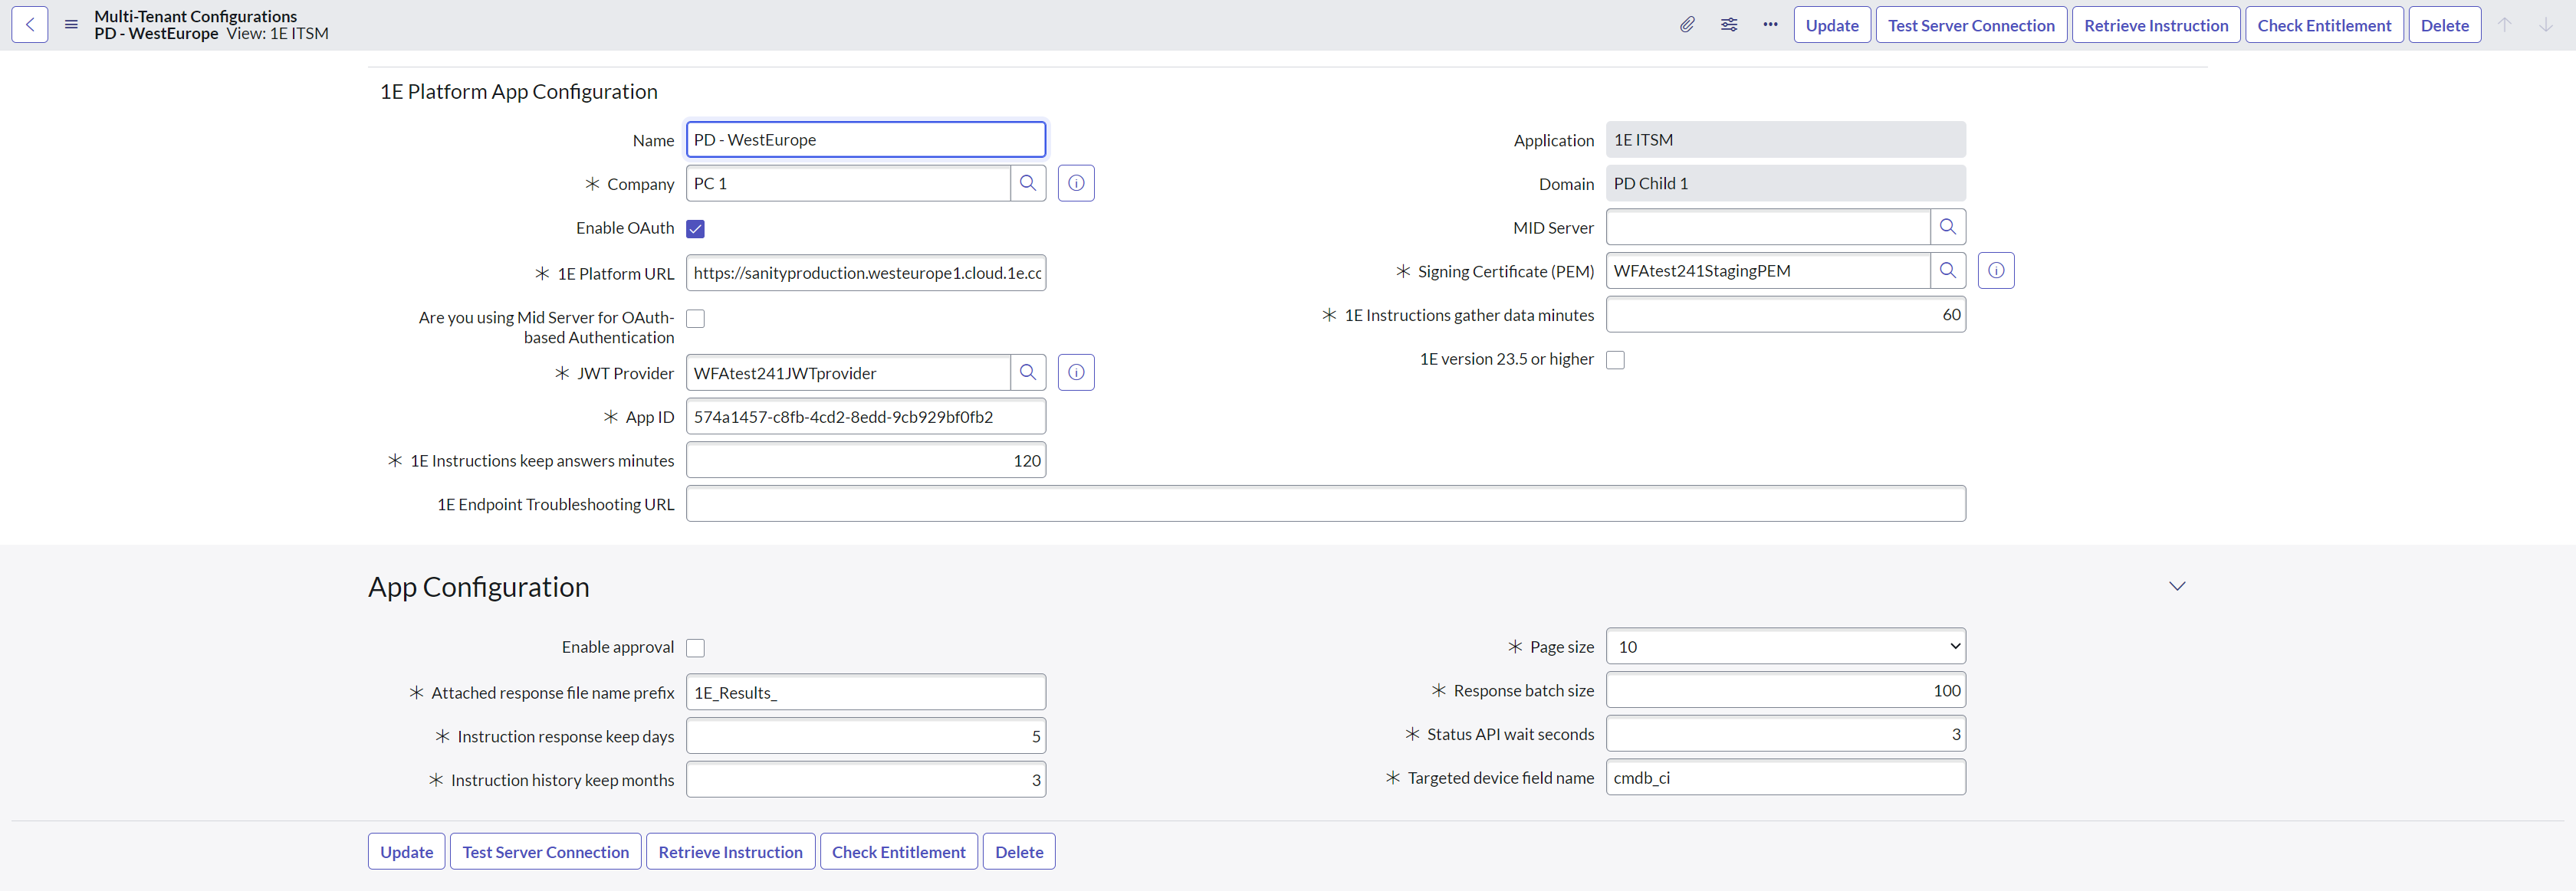Viewport: 2576px width, 891px height.
Task: Click the 1E Endpoint Troubleshooting URL field
Action: click(x=1325, y=503)
